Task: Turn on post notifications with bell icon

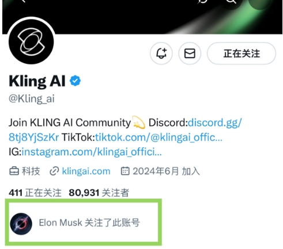Action: [x=161, y=53]
